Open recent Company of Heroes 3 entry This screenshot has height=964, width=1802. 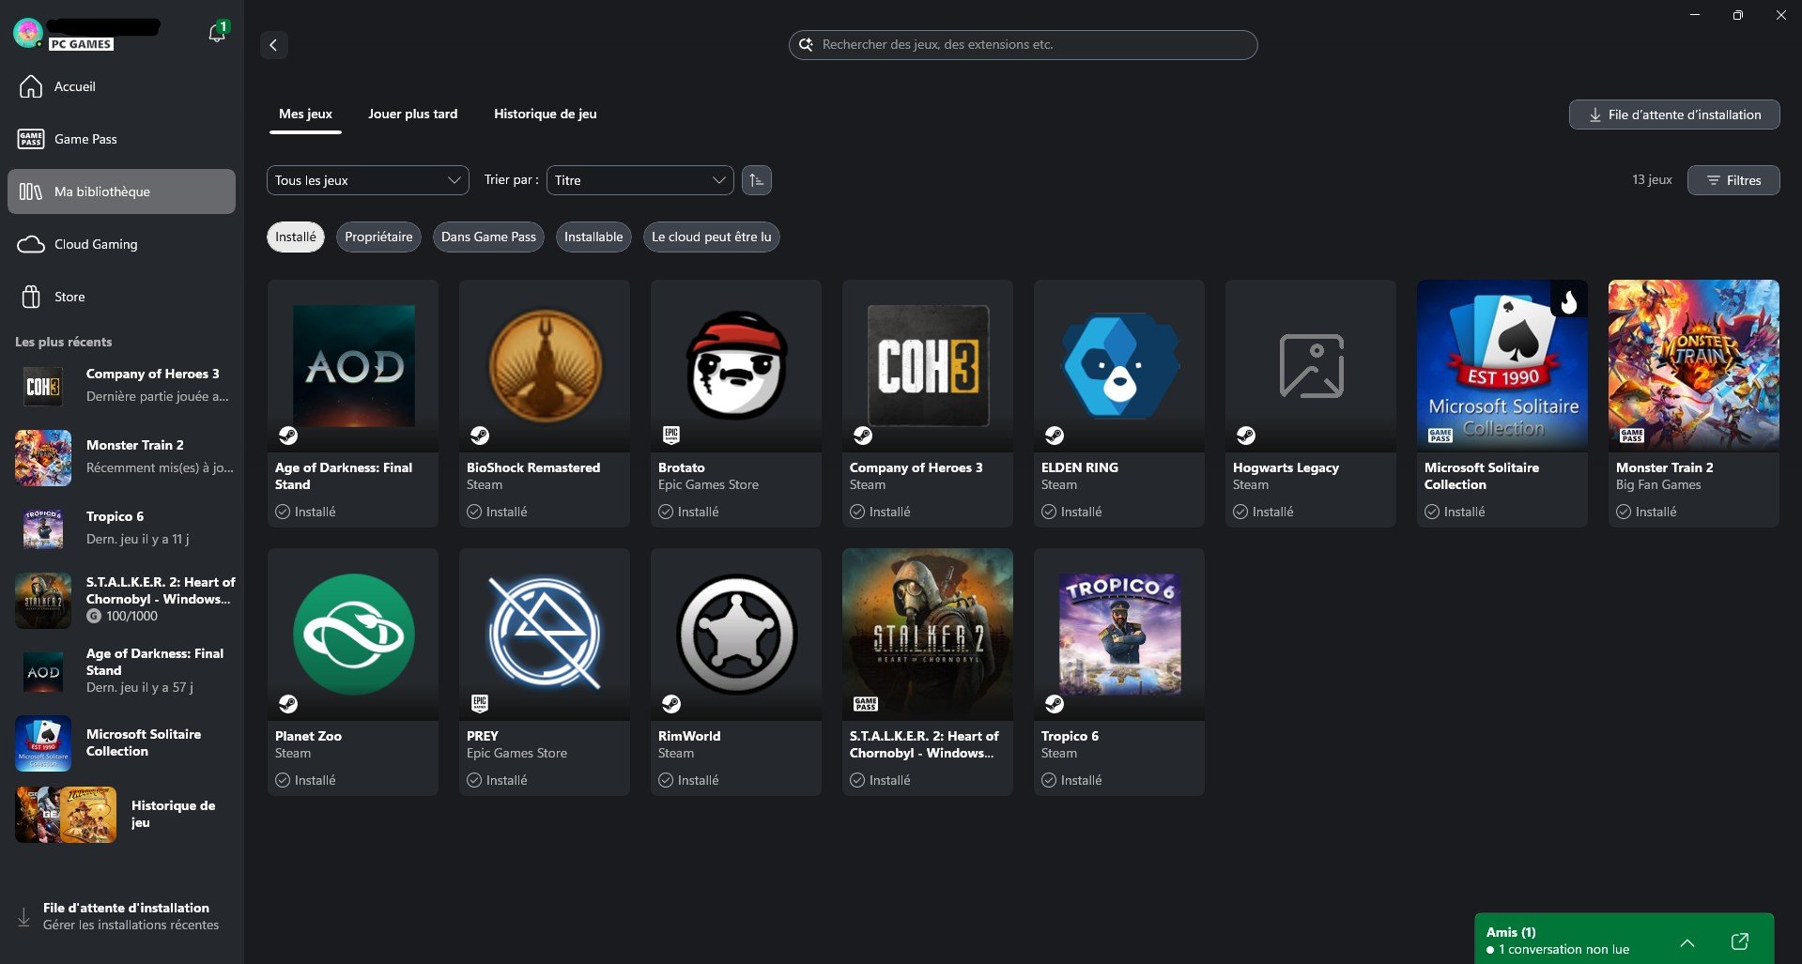tap(121, 386)
